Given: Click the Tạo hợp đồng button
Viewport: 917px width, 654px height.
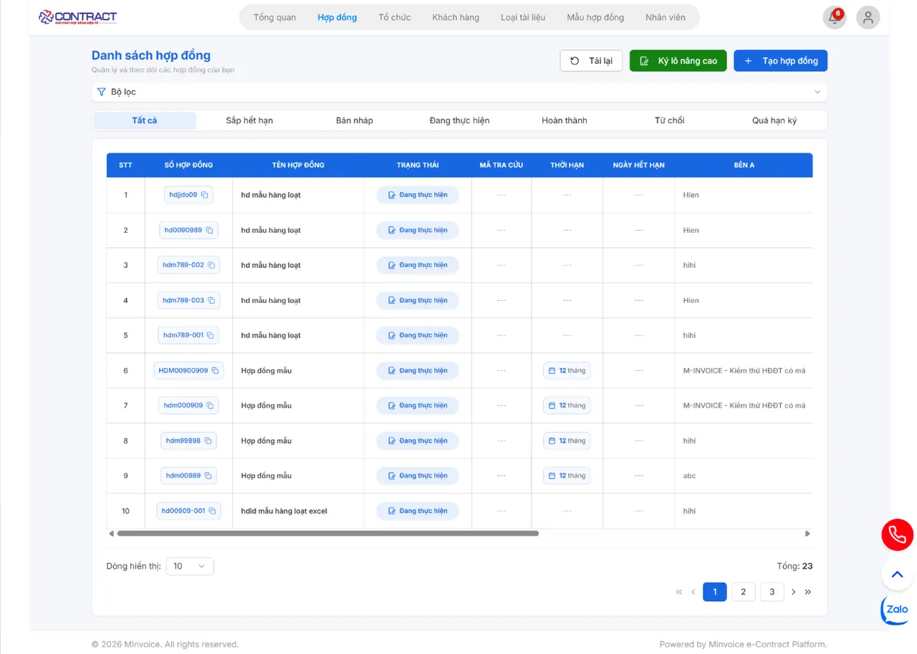Looking at the screenshot, I should pyautogui.click(x=780, y=61).
